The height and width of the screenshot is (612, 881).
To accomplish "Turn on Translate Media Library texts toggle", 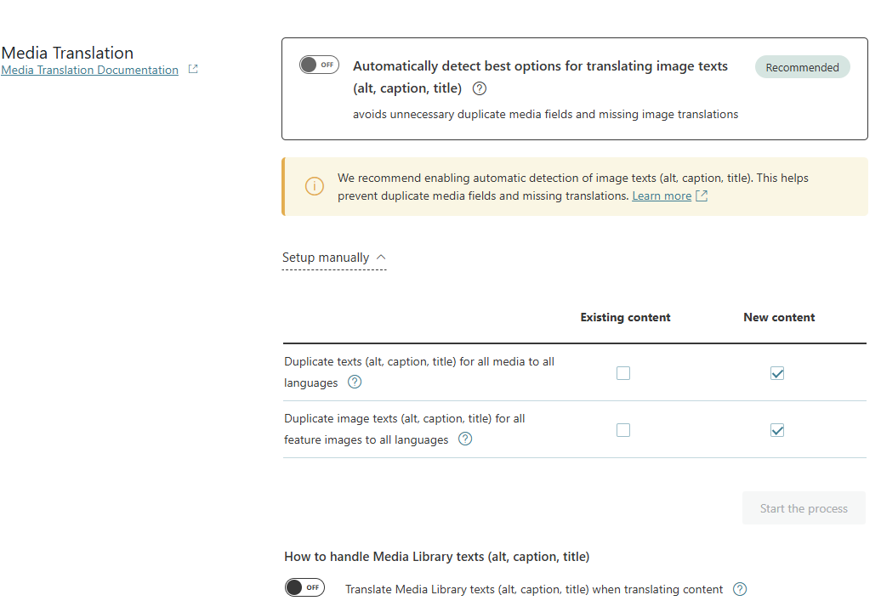I will (x=304, y=587).
